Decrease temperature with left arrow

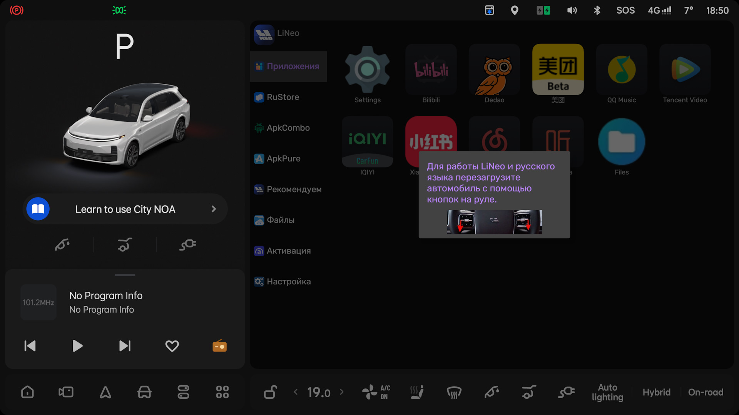(x=296, y=392)
